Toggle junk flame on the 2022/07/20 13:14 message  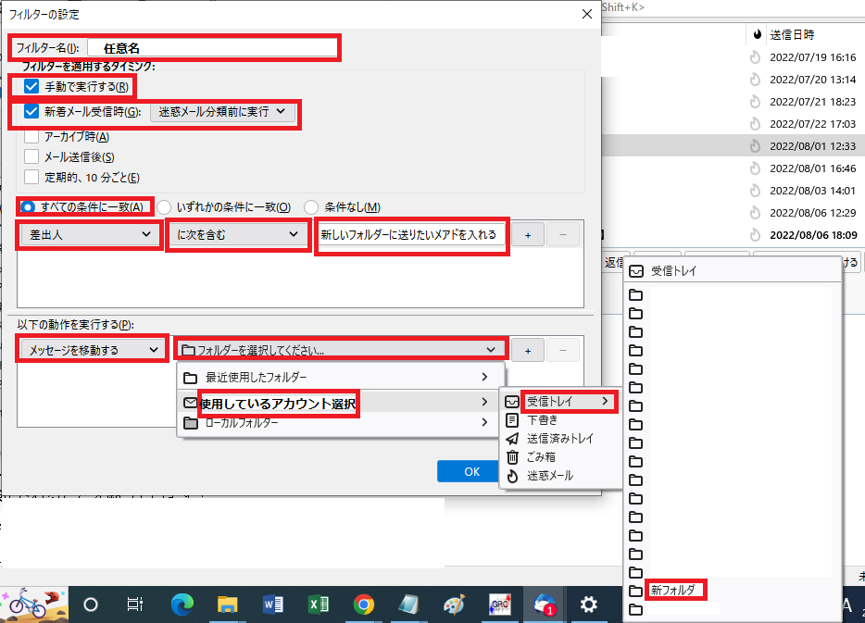tap(755, 80)
